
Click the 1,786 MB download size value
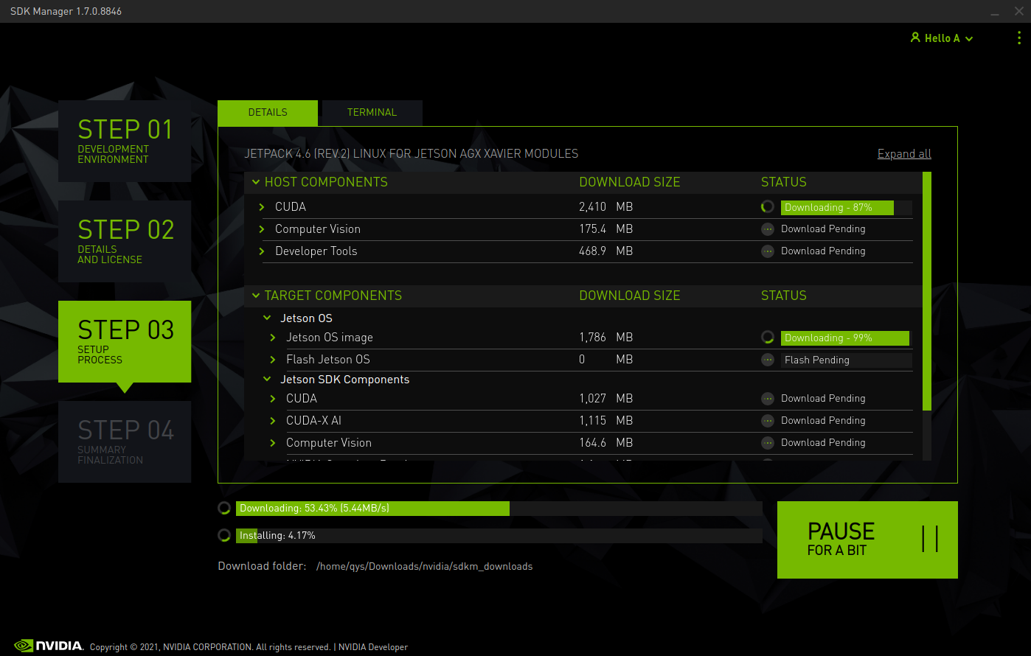pyautogui.click(x=606, y=338)
